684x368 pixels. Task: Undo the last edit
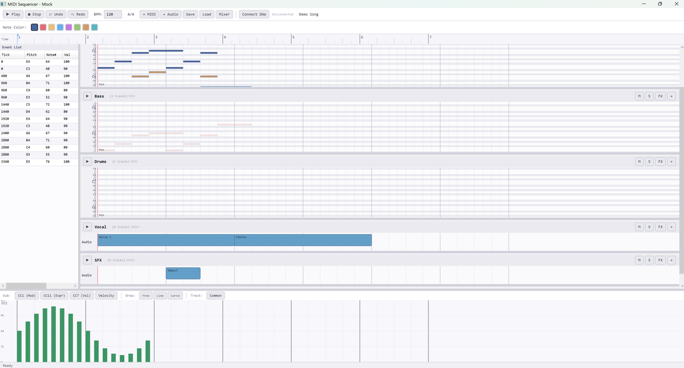[x=56, y=14]
